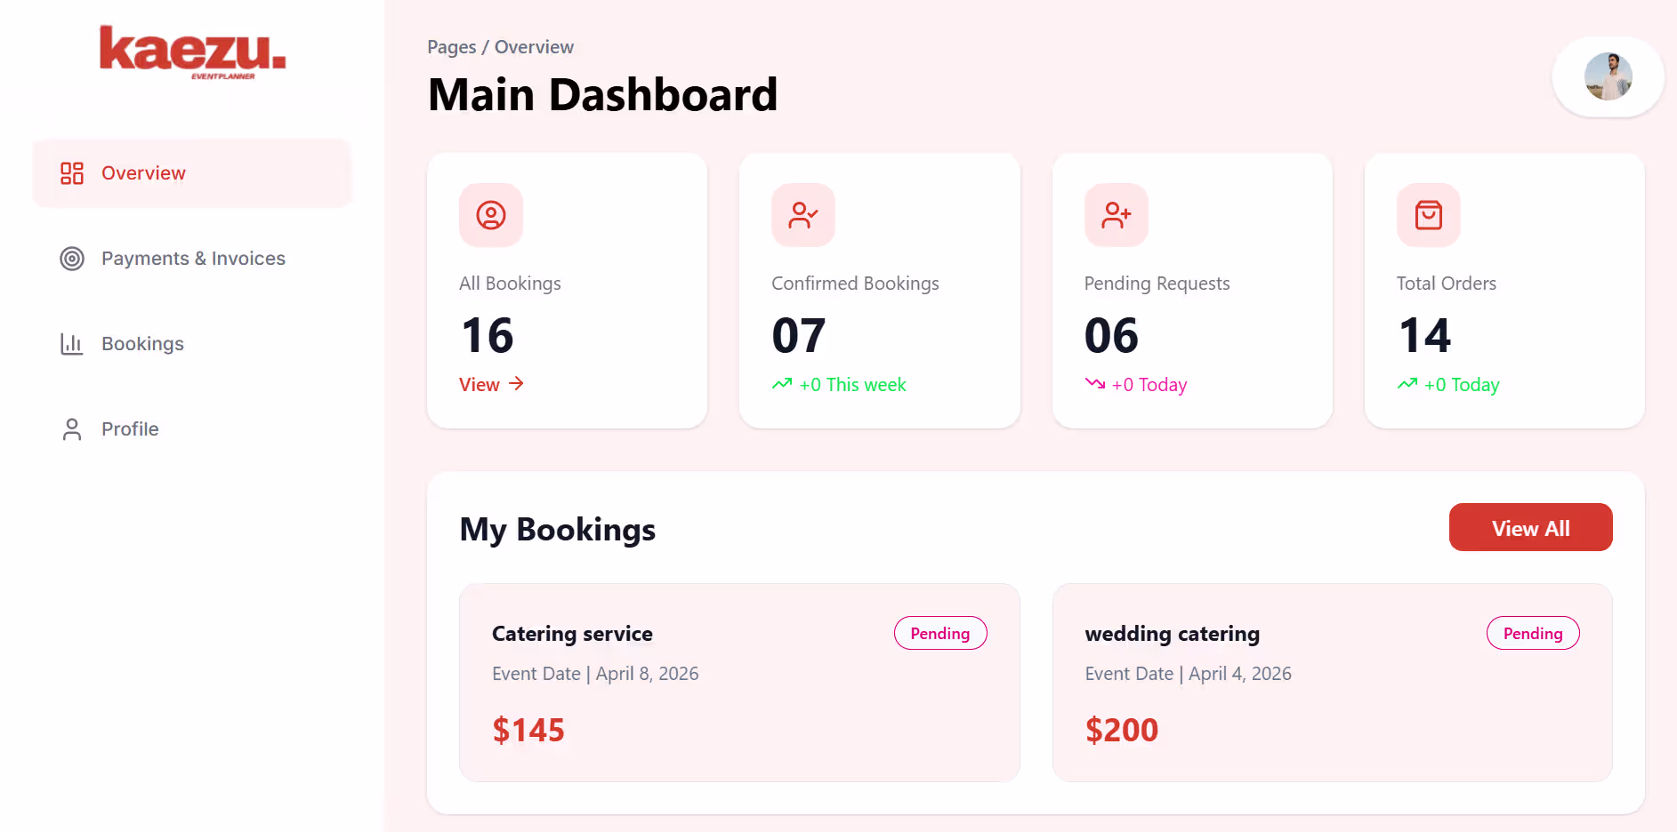Click the Total Orders shopping bag icon
The height and width of the screenshot is (832, 1677).
click(x=1429, y=215)
